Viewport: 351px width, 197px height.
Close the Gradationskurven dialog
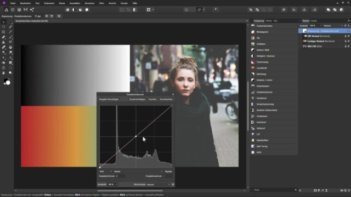click(x=173, y=95)
